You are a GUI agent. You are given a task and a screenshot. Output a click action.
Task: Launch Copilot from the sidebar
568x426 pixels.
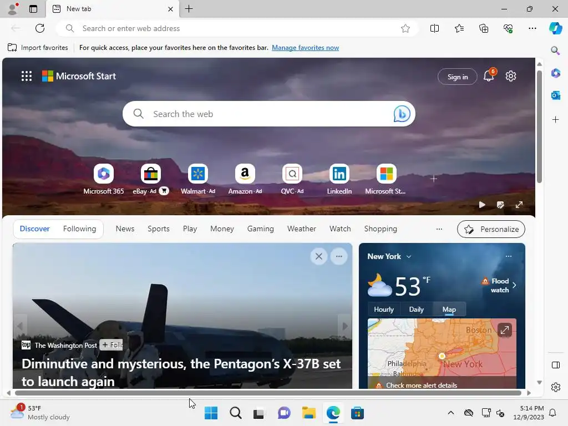click(x=555, y=28)
